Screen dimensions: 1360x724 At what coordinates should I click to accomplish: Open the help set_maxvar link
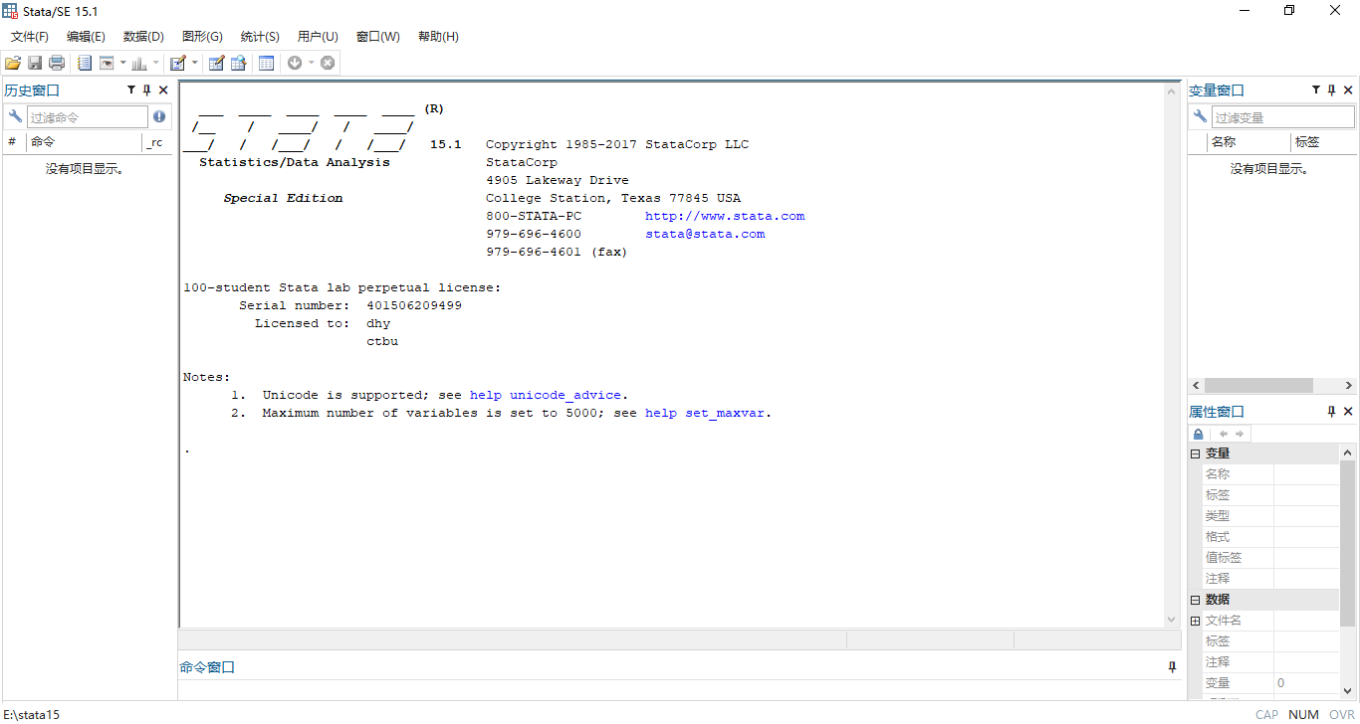pos(706,413)
